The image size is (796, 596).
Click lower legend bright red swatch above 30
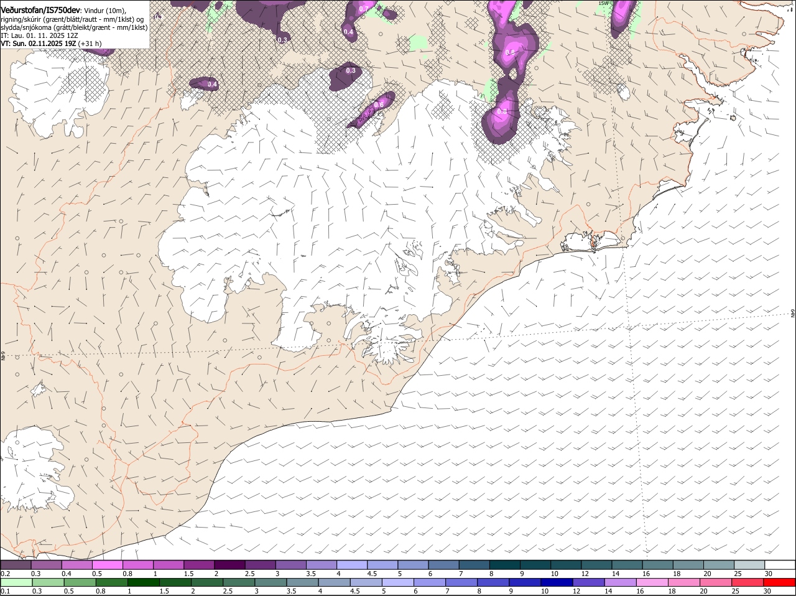click(779, 582)
